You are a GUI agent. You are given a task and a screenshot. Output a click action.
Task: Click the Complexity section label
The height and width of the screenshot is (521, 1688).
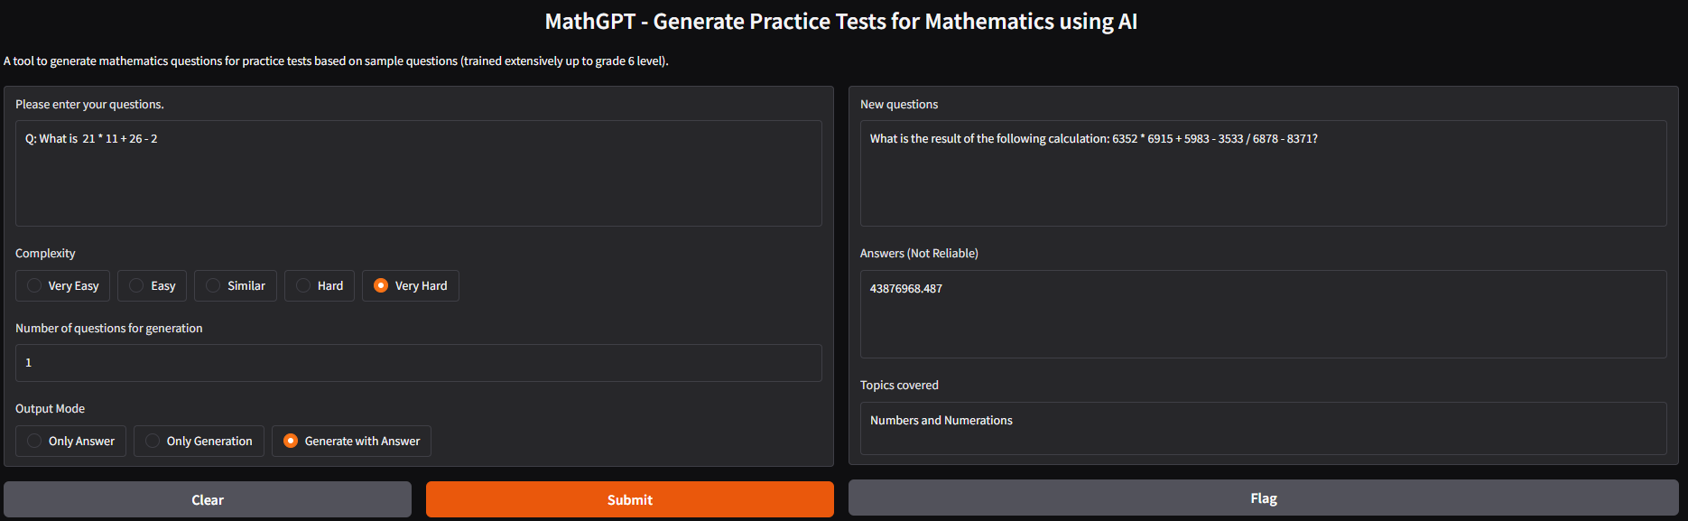click(x=45, y=253)
